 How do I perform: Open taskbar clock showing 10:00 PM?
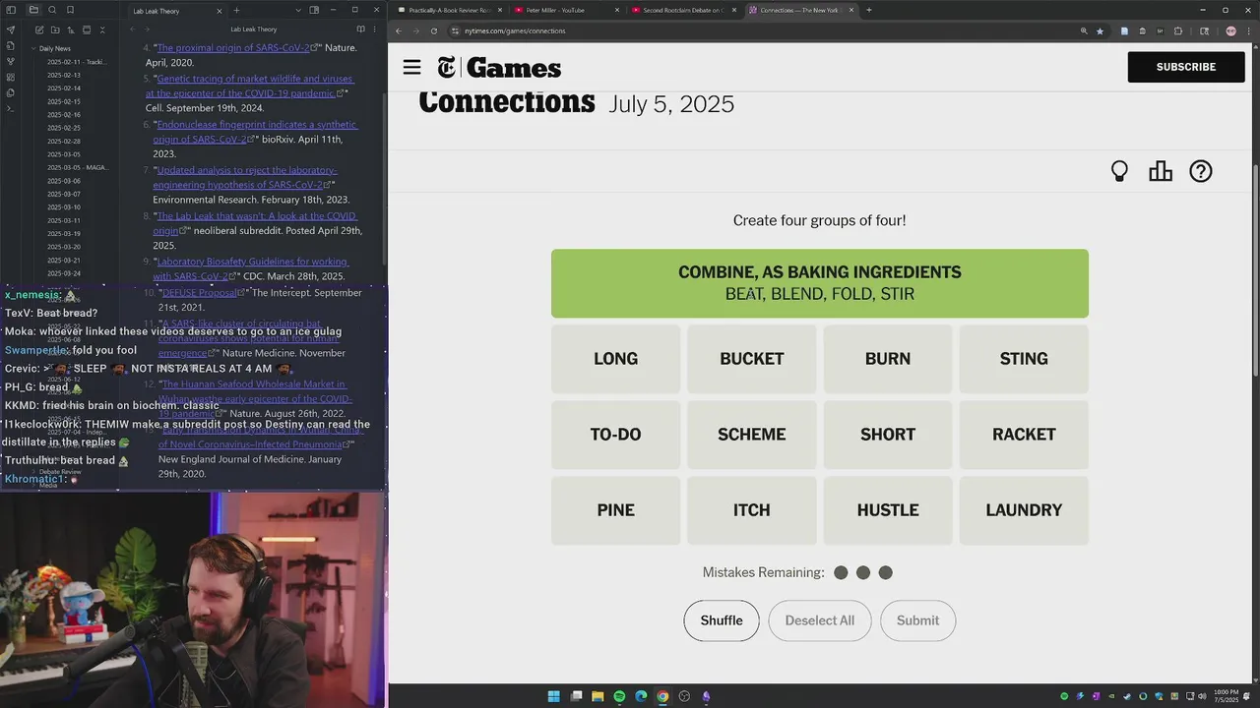click(x=1227, y=696)
